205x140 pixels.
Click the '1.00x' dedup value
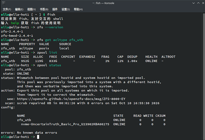point(132,61)
